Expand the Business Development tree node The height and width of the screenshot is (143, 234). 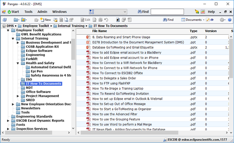pos(18,43)
